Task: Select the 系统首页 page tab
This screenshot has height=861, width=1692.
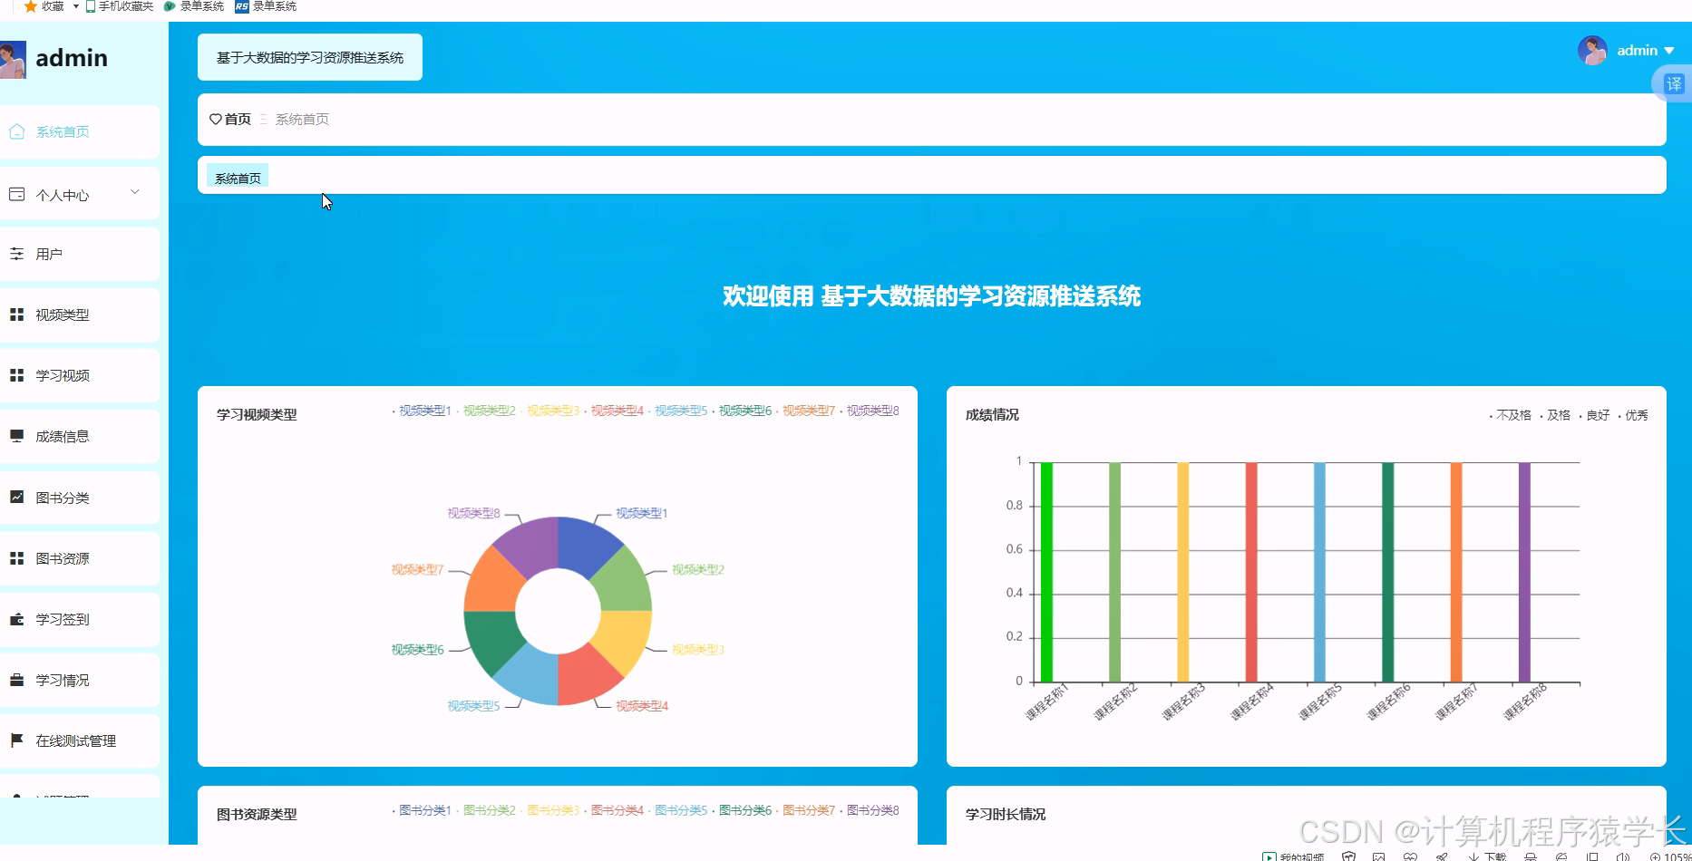Action: pyautogui.click(x=238, y=178)
